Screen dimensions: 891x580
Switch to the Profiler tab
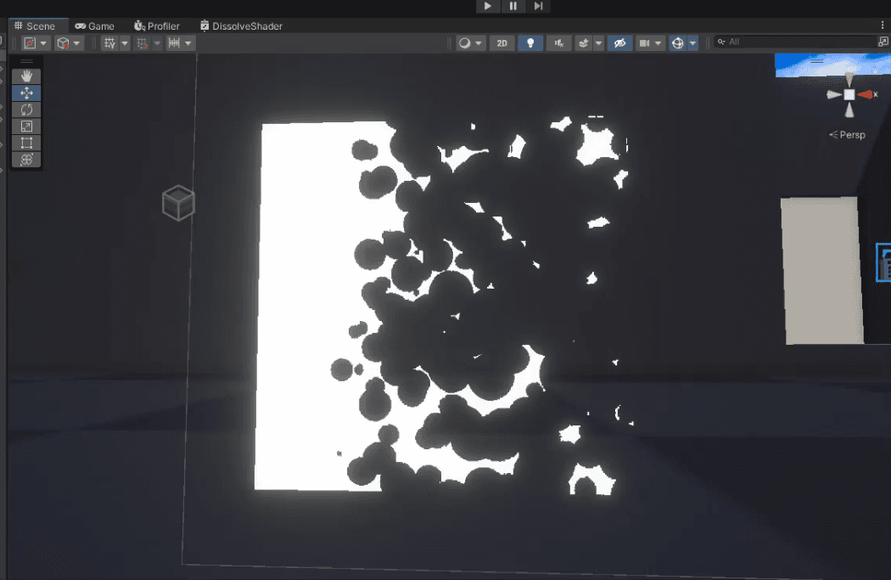coord(157,26)
